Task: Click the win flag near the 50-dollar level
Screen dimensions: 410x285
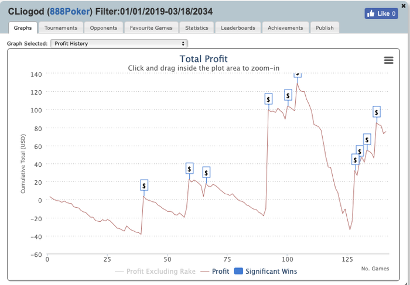Action: tap(360, 151)
